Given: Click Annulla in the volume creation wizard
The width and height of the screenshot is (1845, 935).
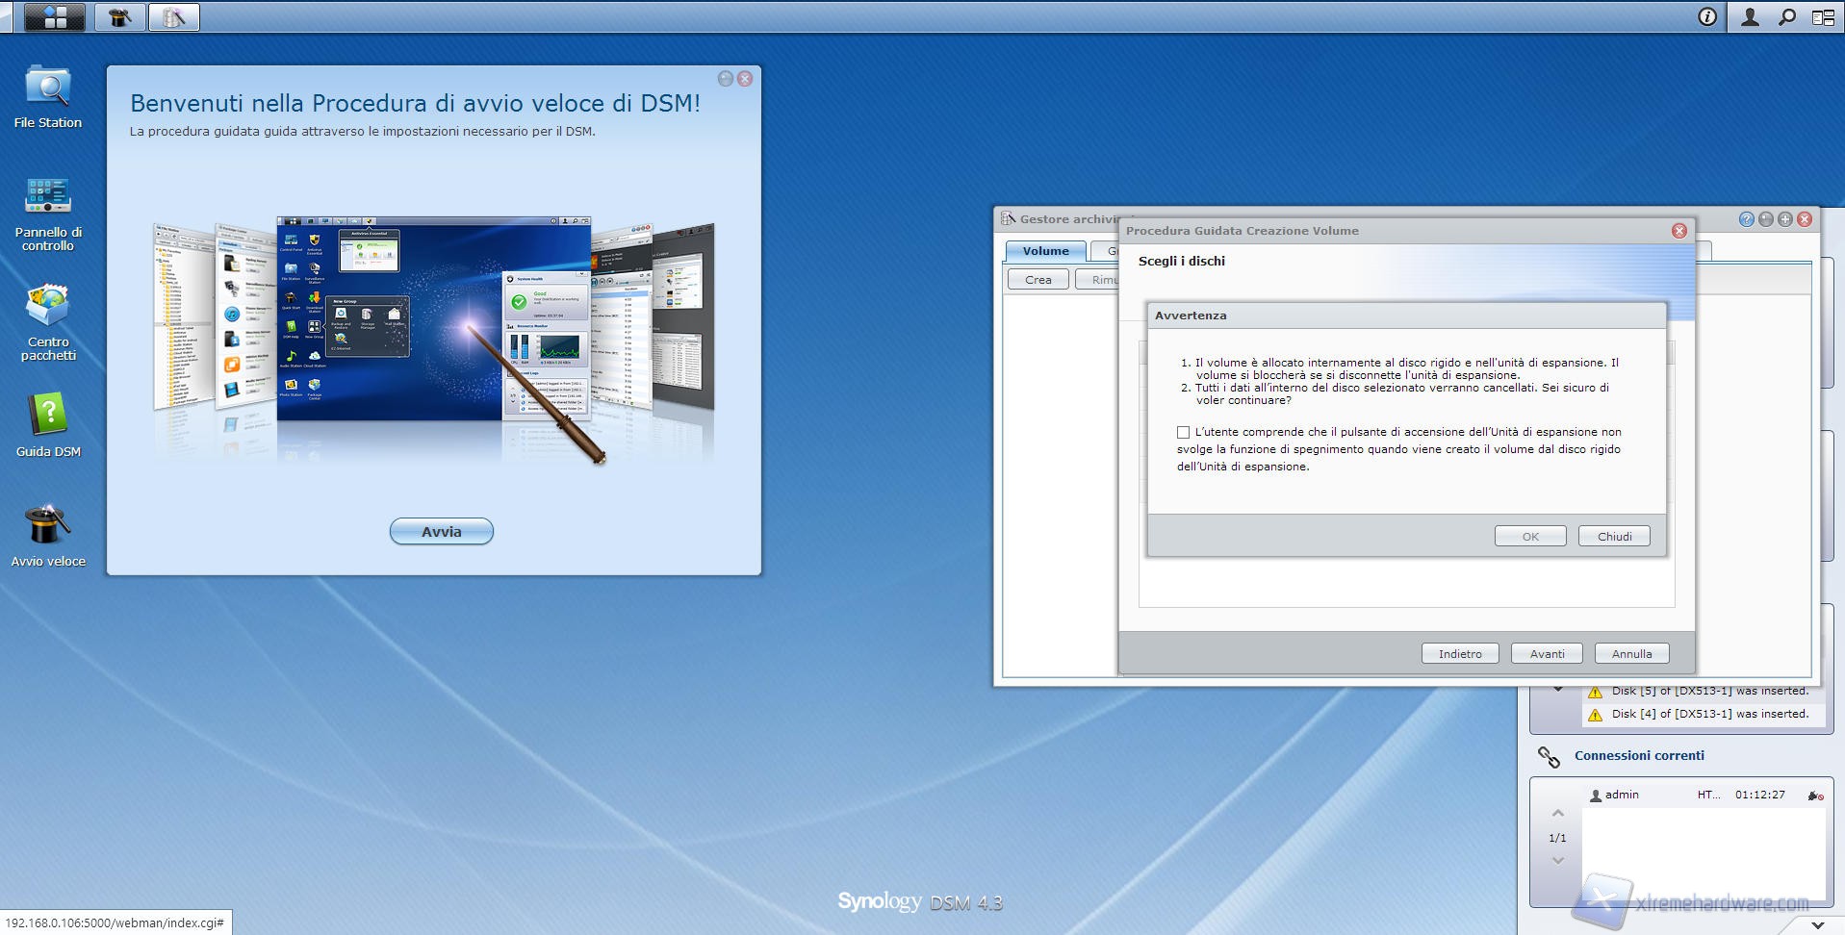Looking at the screenshot, I should pyautogui.click(x=1631, y=654).
